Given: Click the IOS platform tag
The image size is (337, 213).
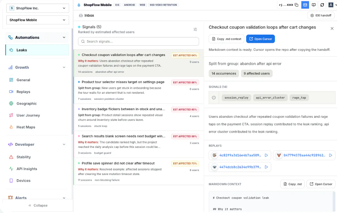Looking at the screenshot, I should pyautogui.click(x=117, y=5).
